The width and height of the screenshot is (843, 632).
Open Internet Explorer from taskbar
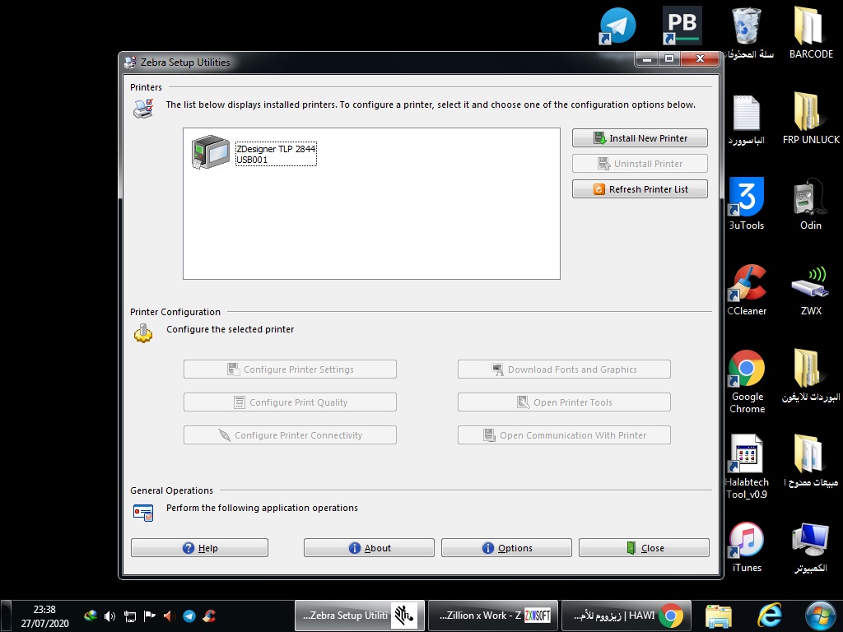[770, 616]
